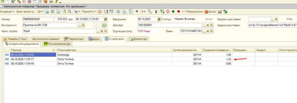Expand the blue arrow based-on dropdown
This screenshot has height=103, width=297.
pyautogui.click(x=77, y=11)
